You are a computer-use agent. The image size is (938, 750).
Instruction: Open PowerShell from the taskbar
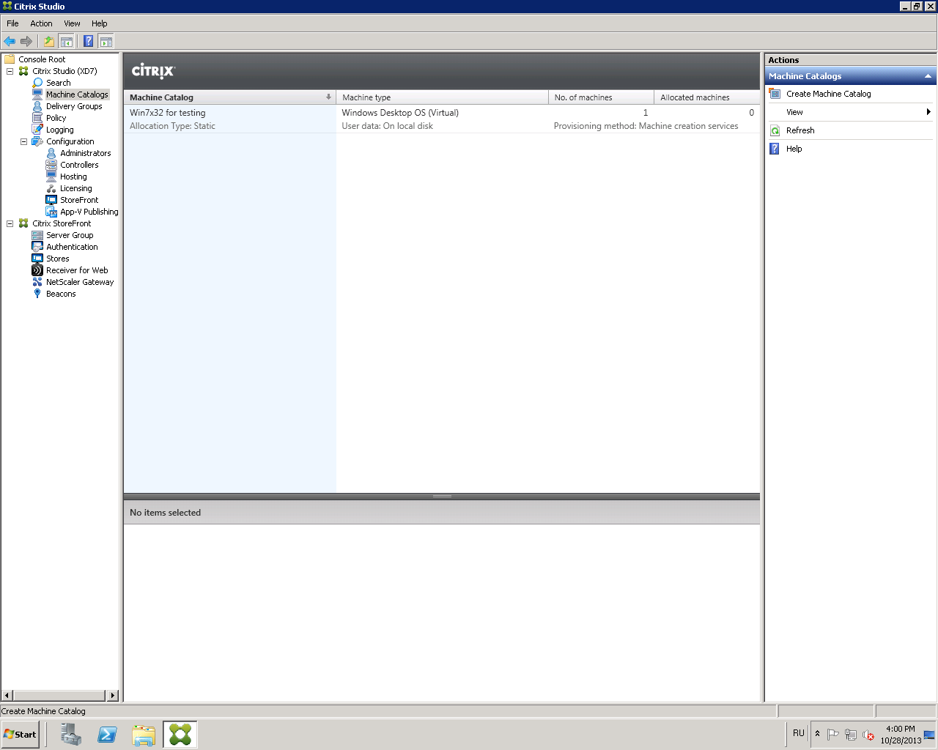[x=107, y=735]
